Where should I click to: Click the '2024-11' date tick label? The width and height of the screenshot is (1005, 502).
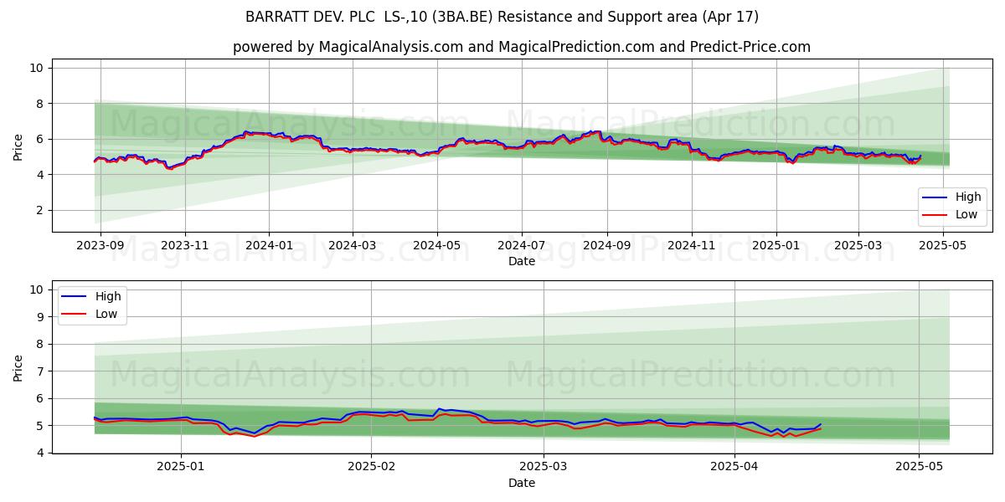pos(691,247)
